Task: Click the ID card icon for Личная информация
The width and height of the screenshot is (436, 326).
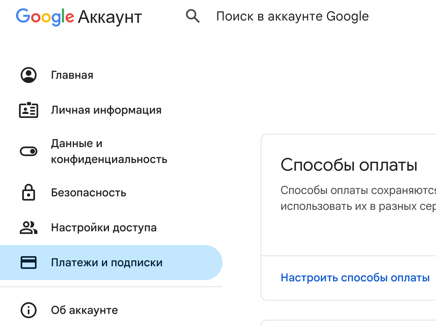Action: pos(28,110)
